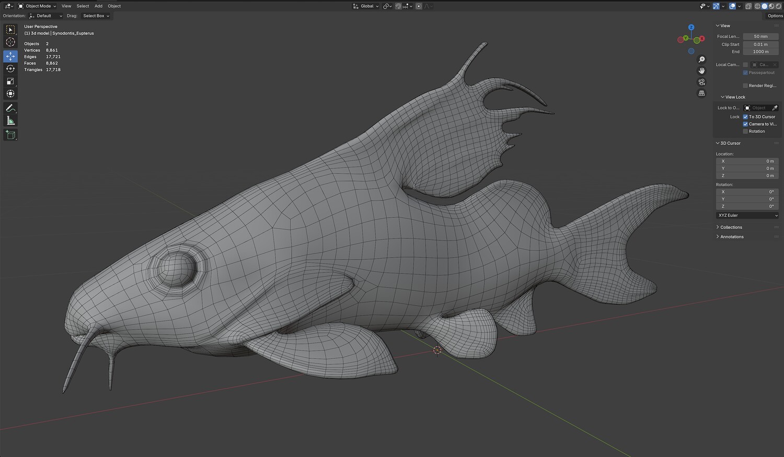Switch to orthographic grid view icon

701,93
